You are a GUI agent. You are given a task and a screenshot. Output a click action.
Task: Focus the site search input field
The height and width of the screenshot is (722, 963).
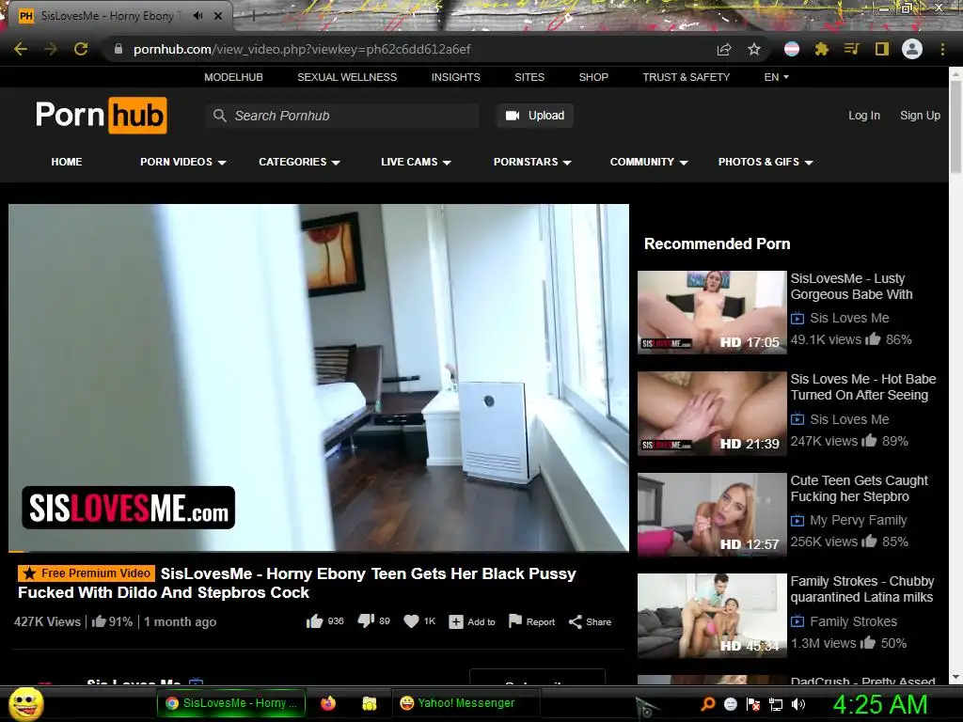point(342,116)
